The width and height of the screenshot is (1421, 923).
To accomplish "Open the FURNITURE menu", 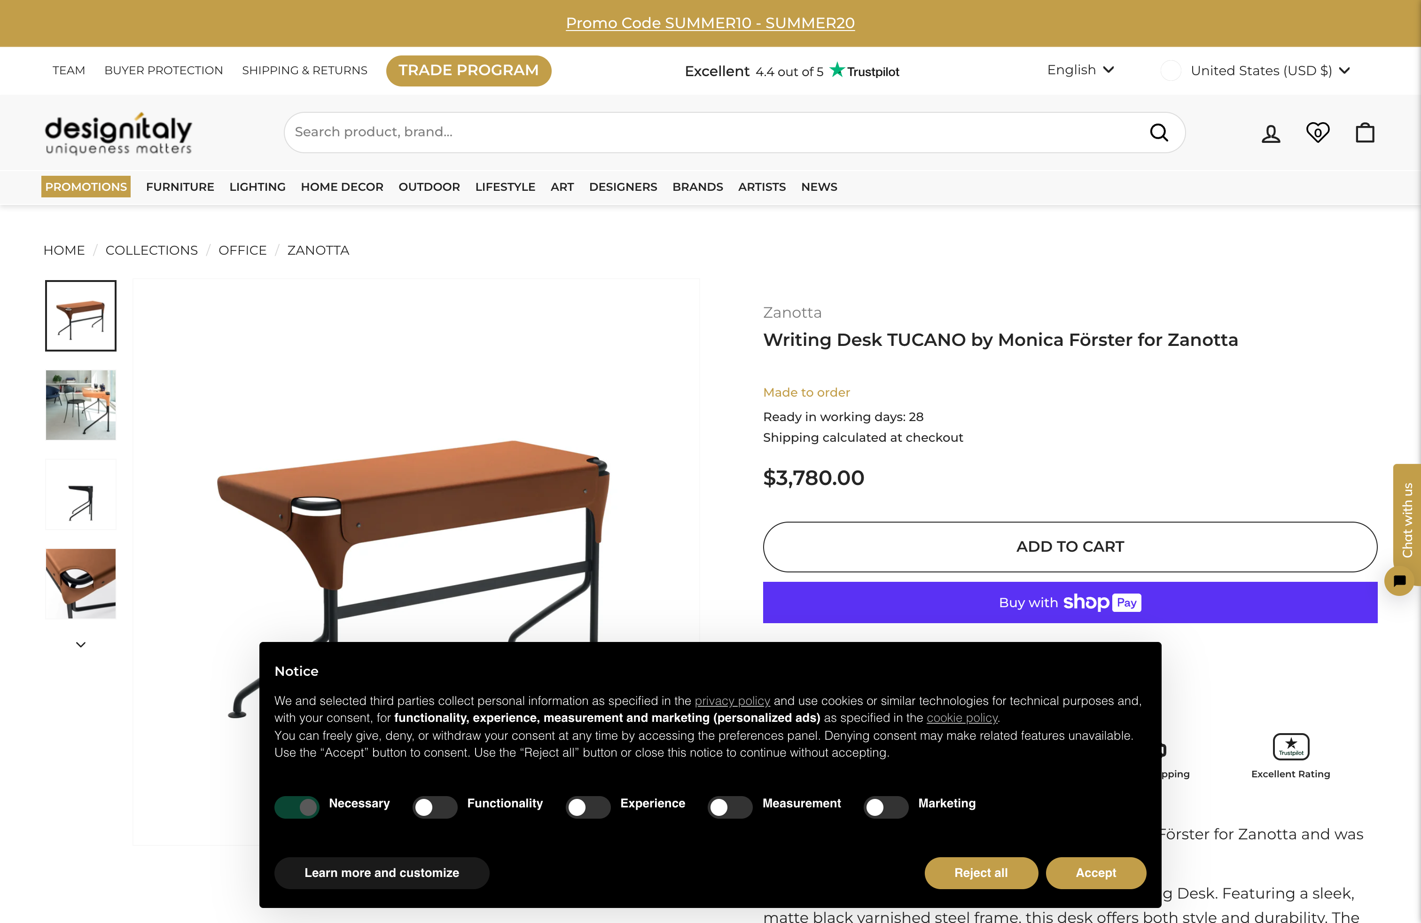I will [x=180, y=187].
